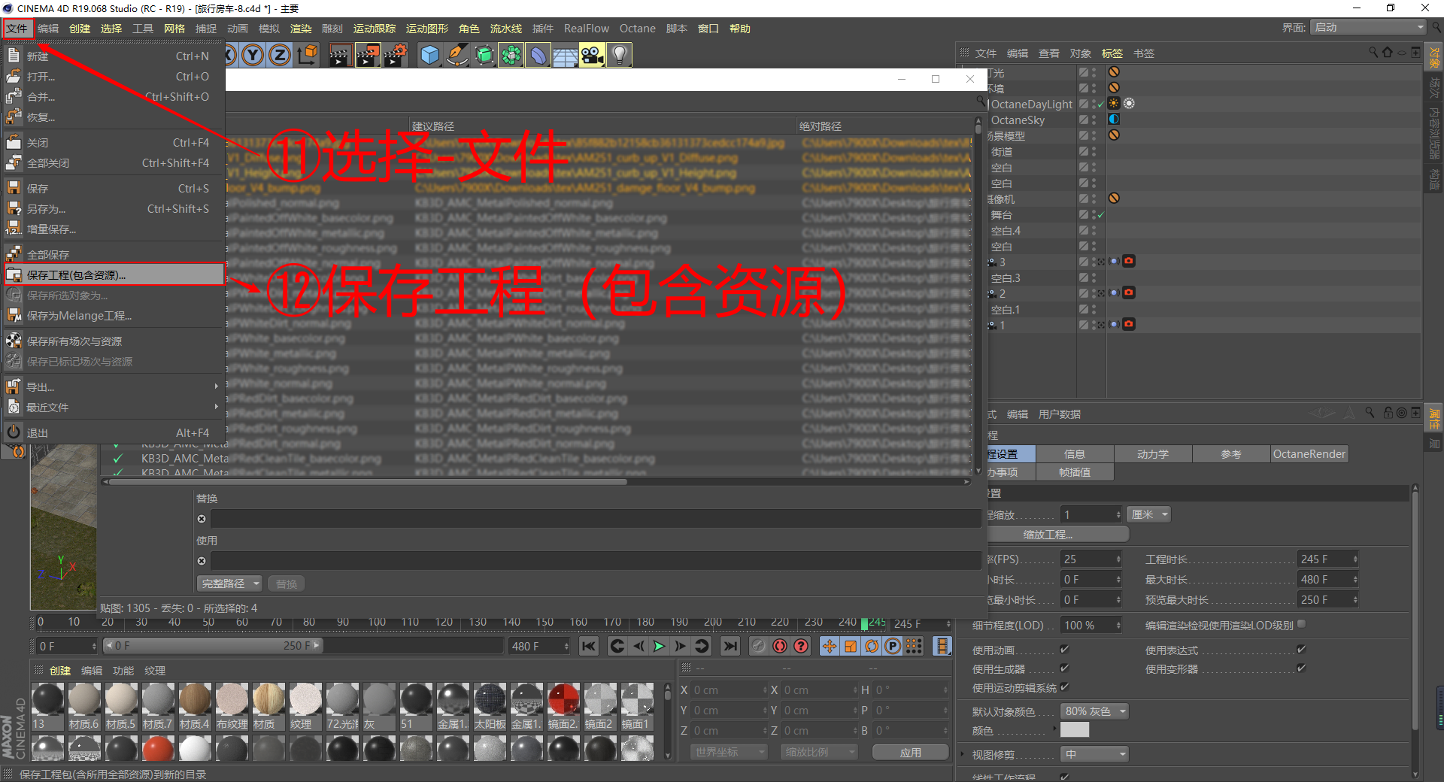This screenshot has height=782, width=1444.
Task: Open the 80% 灰色 default color dropdown
Action: (x=1094, y=711)
